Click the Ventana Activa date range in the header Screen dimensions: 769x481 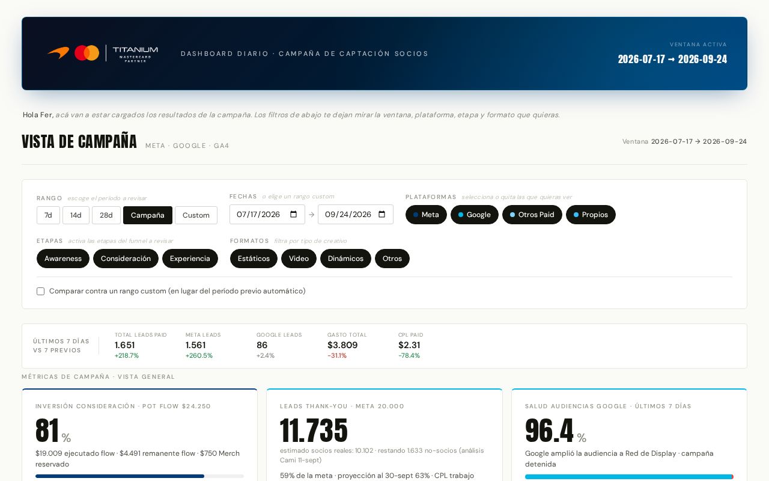pos(672,59)
